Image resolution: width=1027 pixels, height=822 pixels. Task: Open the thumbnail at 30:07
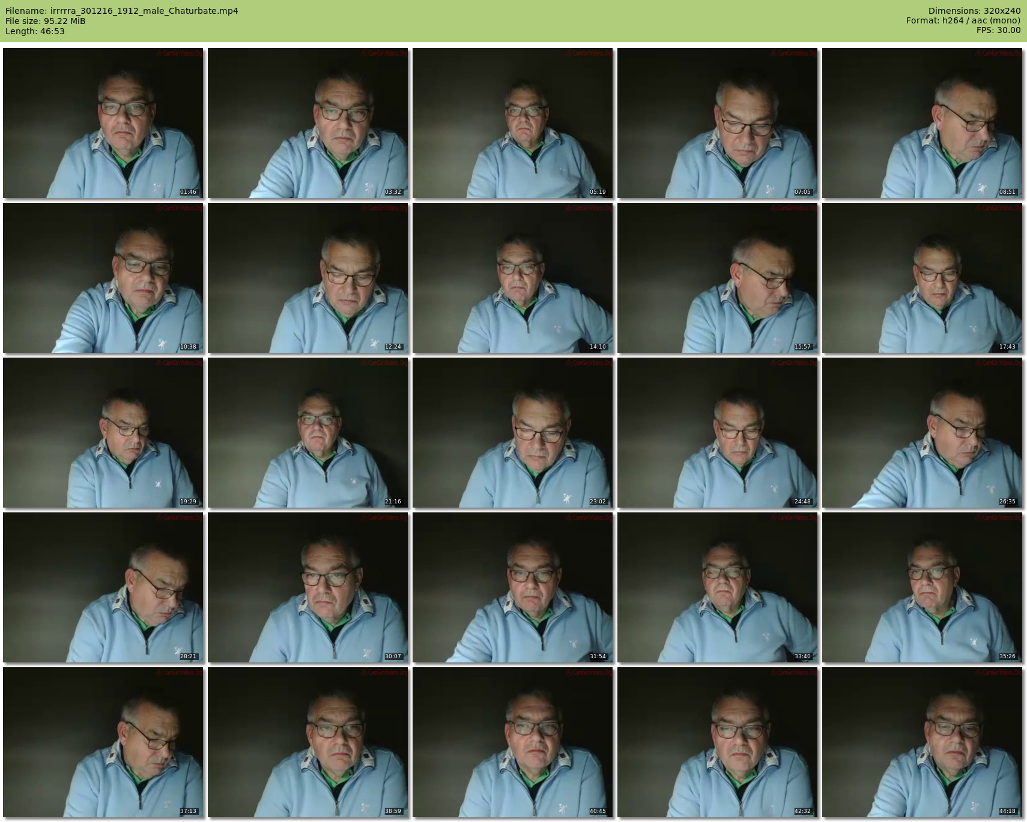[308, 587]
